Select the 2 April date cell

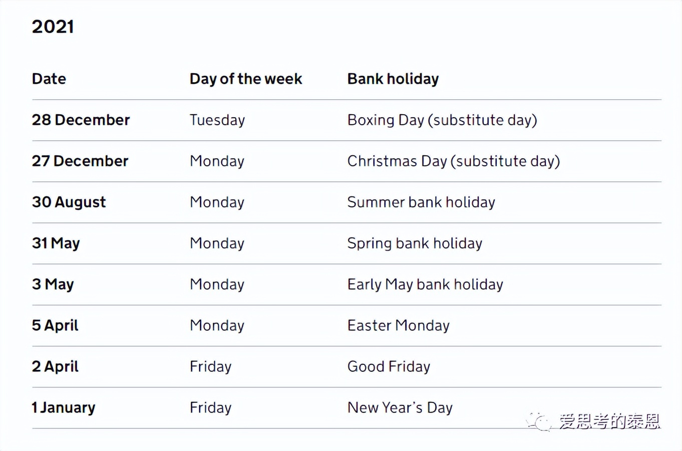pos(55,366)
